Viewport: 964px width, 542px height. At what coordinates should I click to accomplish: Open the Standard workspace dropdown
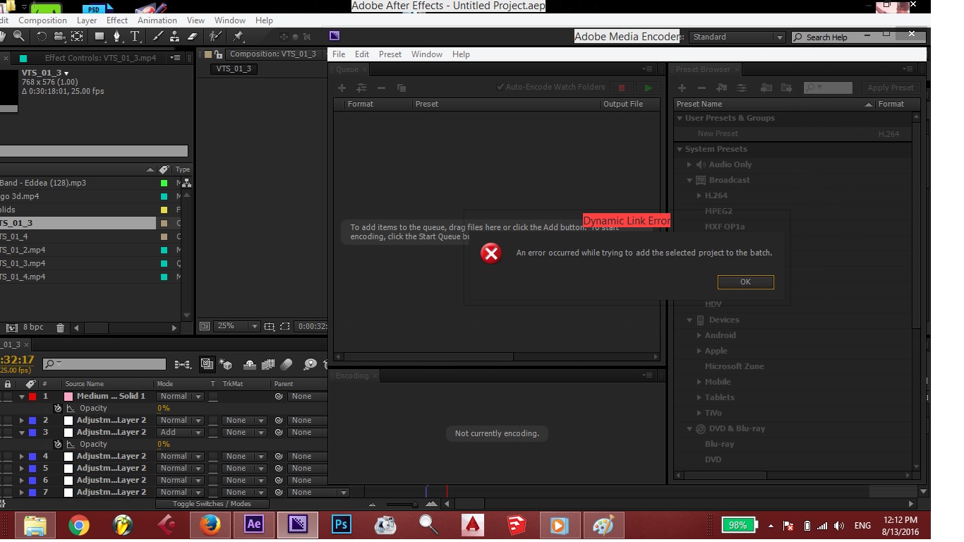pyautogui.click(x=737, y=37)
